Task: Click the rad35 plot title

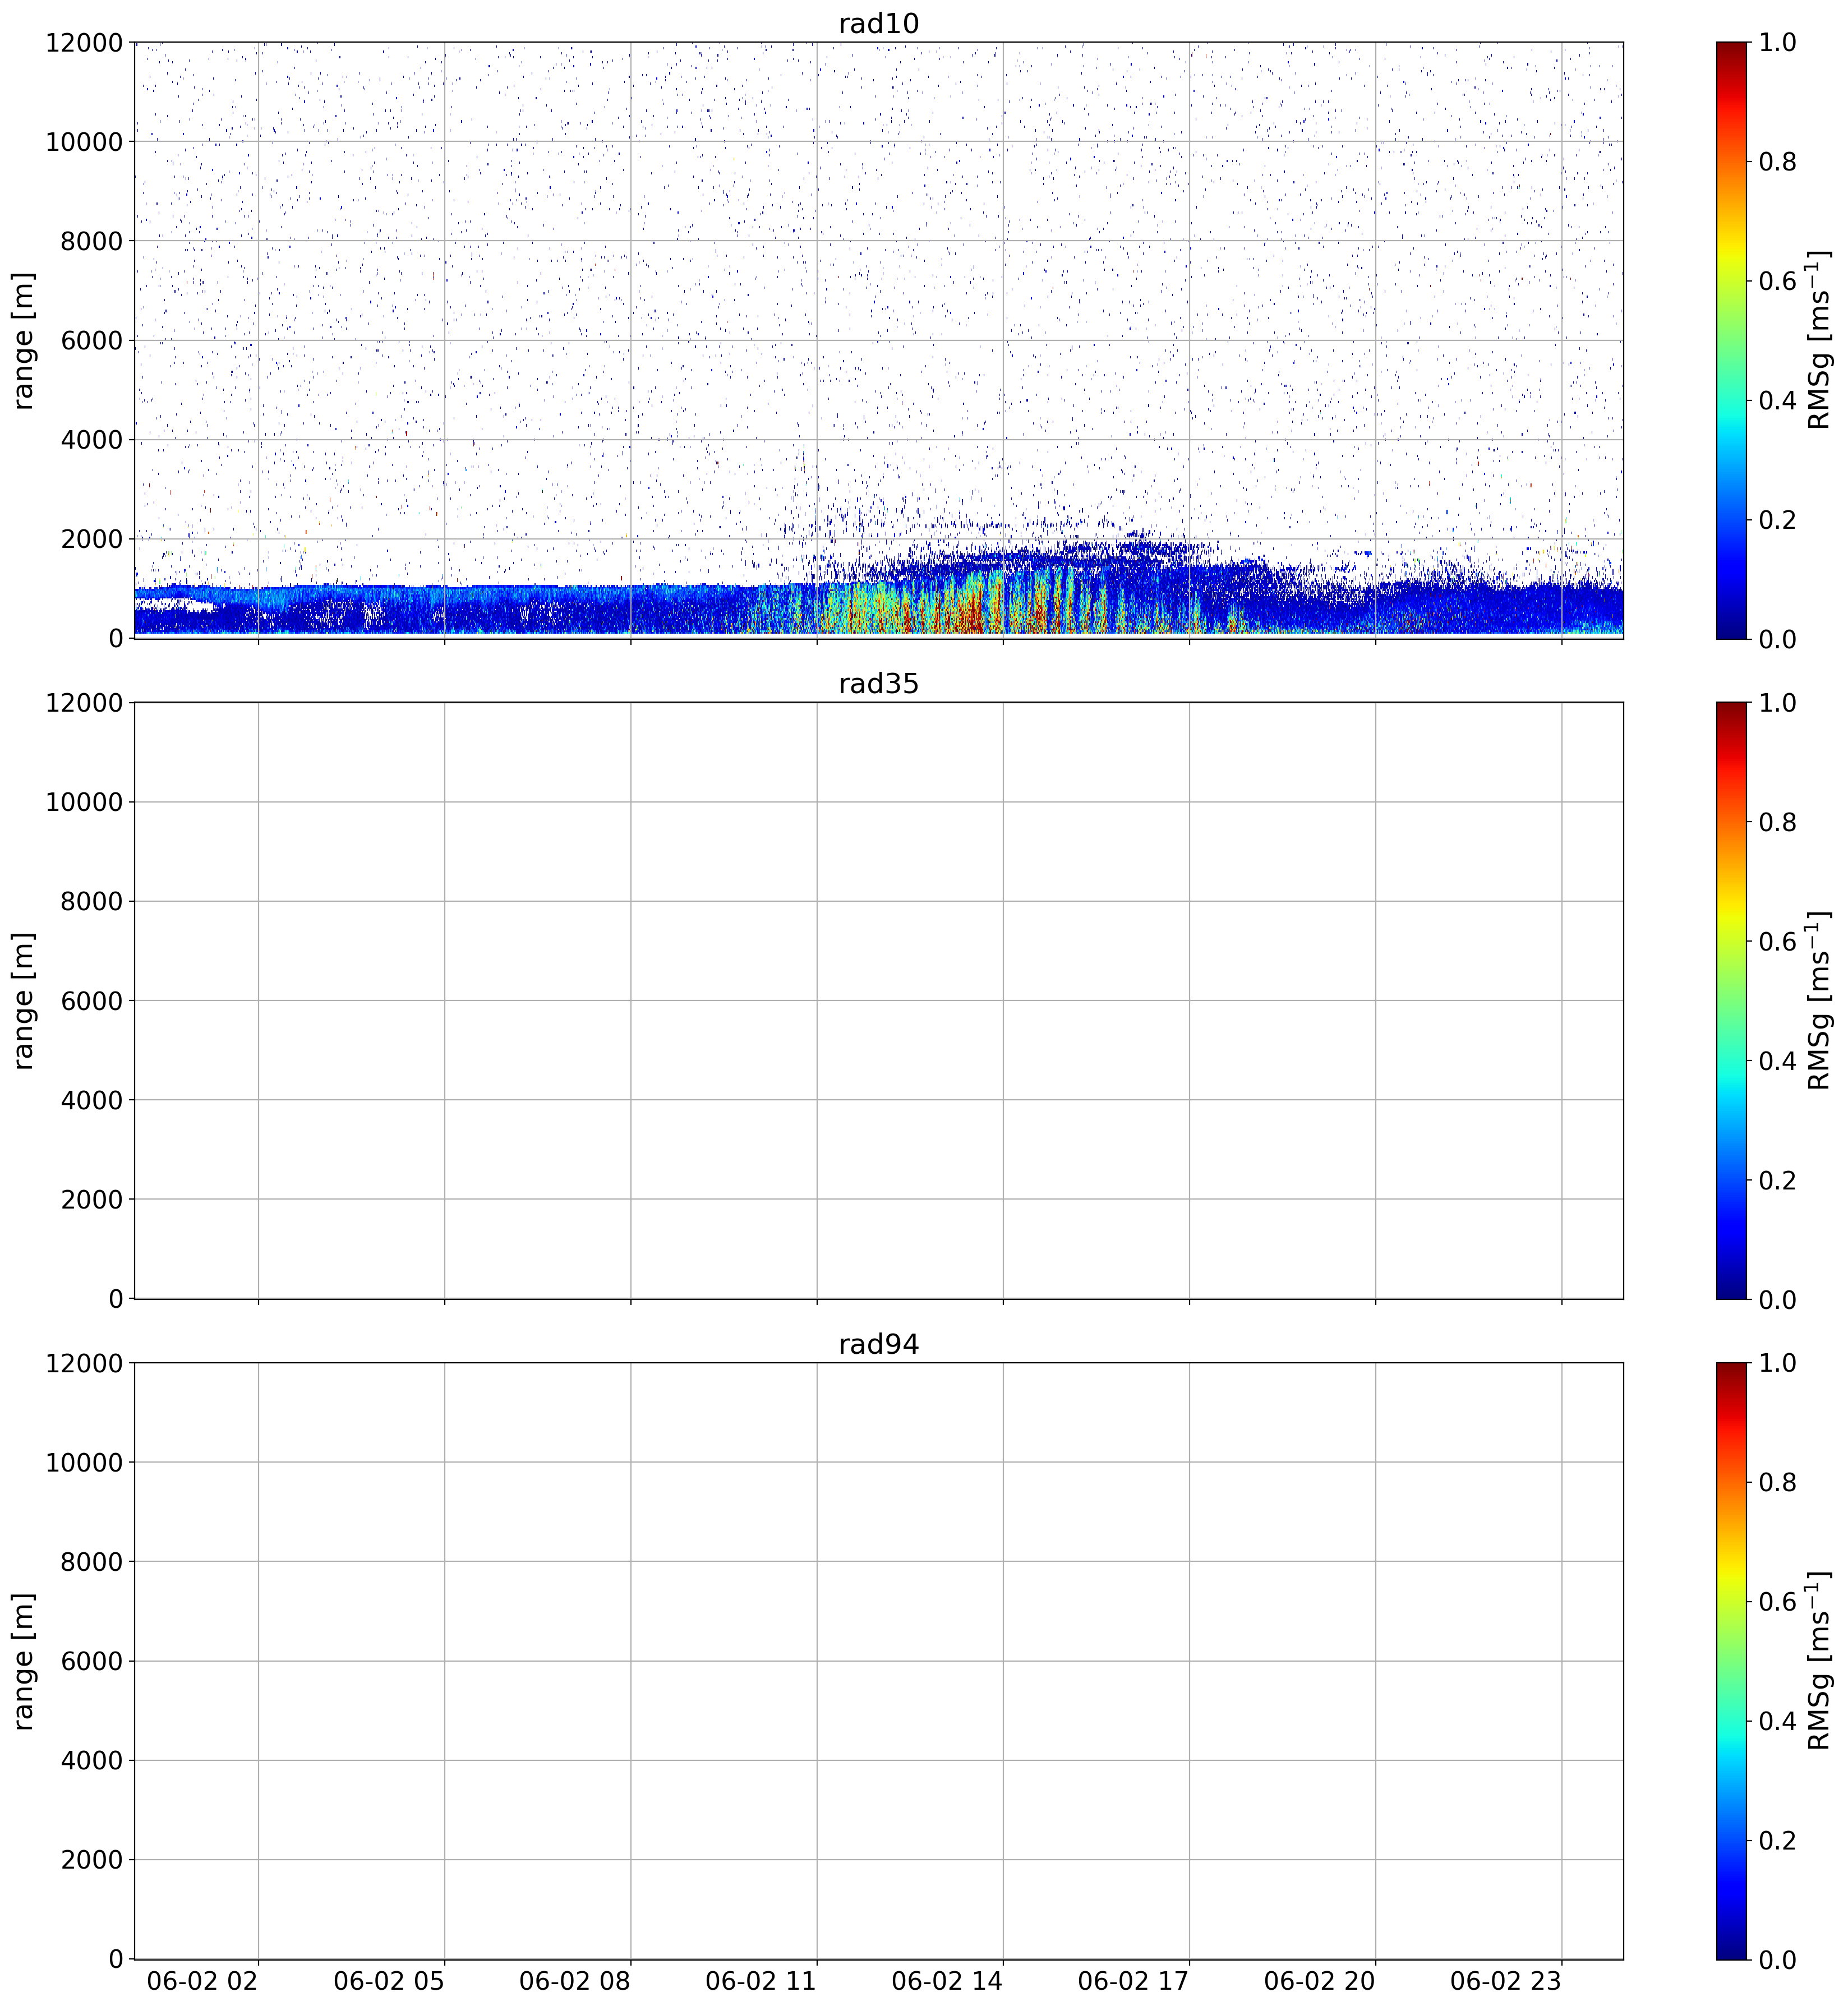Action: pos(878,684)
